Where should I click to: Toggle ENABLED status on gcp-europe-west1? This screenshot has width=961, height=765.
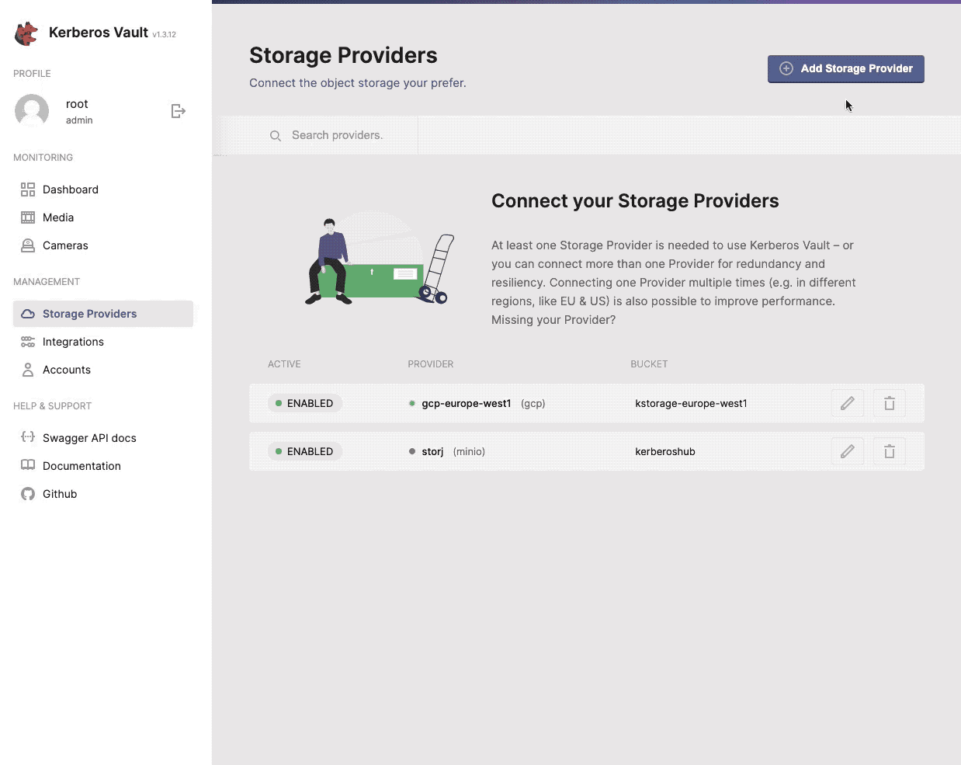tap(304, 402)
